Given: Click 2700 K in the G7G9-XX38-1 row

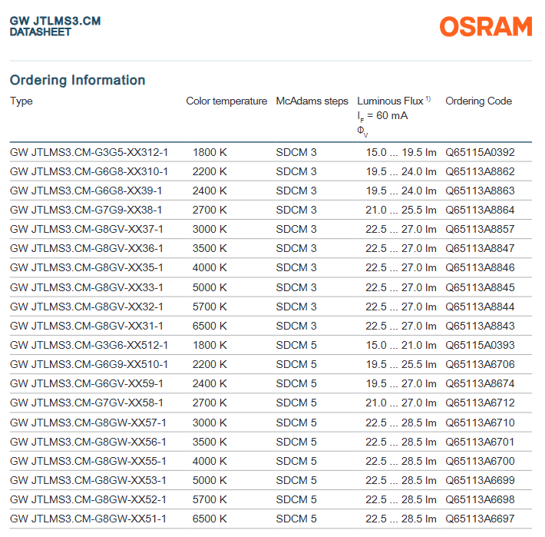Looking at the screenshot, I should pos(210,210).
